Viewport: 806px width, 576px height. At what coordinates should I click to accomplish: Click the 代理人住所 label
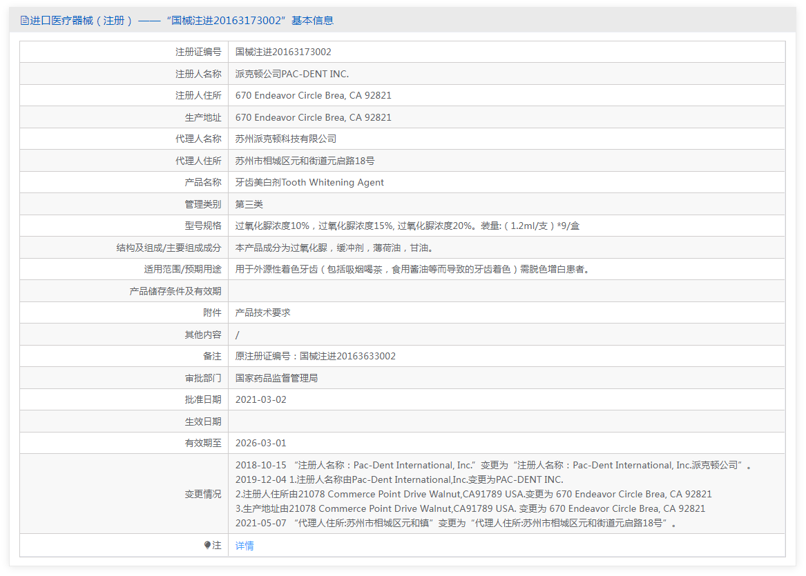(x=198, y=161)
